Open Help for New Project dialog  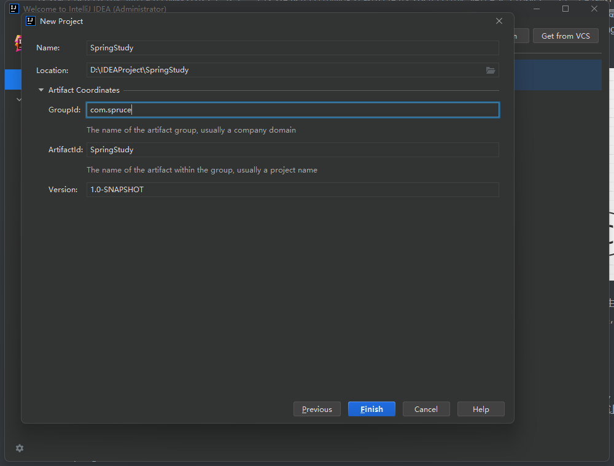coord(481,410)
